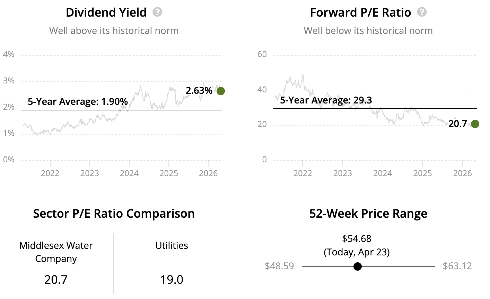Click the 2022 label on P/E chart
Screen dimensions: 490x299
point(303,173)
